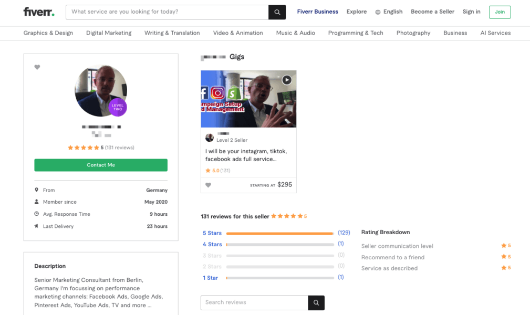Select the Photography category

click(x=413, y=33)
